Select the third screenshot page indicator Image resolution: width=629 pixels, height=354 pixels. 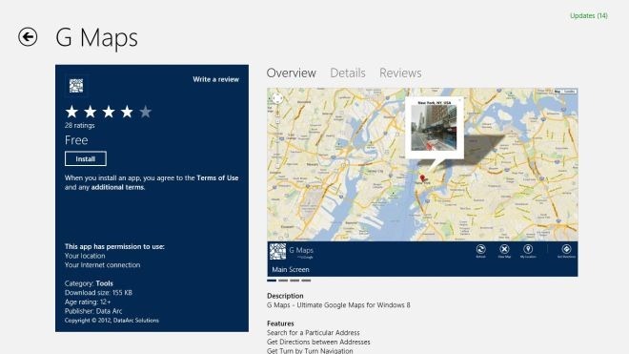[x=294, y=281]
